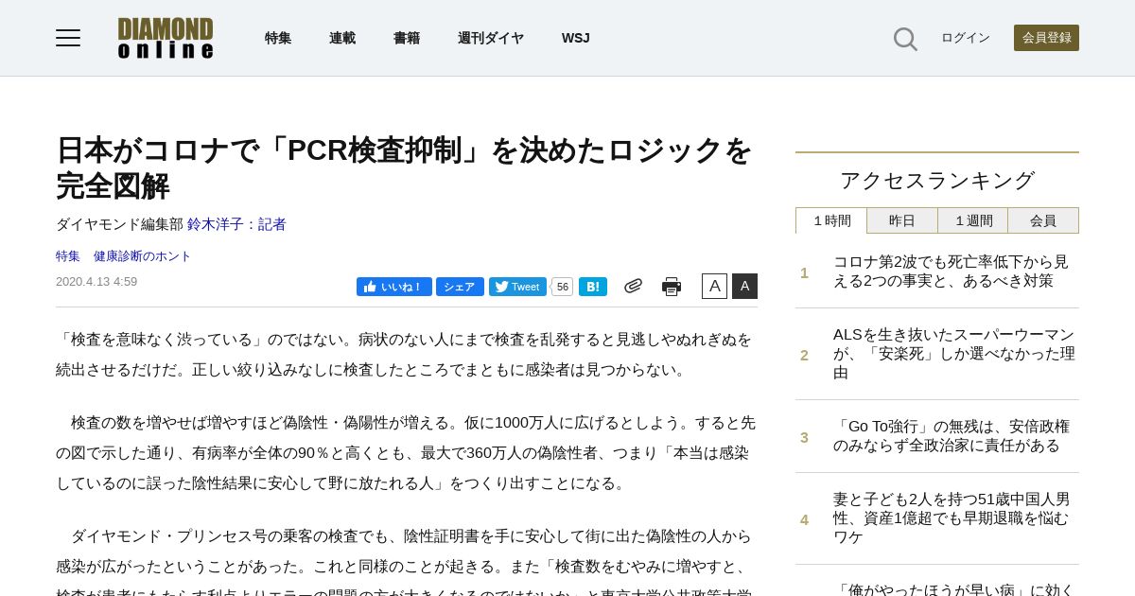This screenshot has height=596, width=1135.
Task: Click the publish date 2020.4.13 4:59
Action: [x=96, y=282]
